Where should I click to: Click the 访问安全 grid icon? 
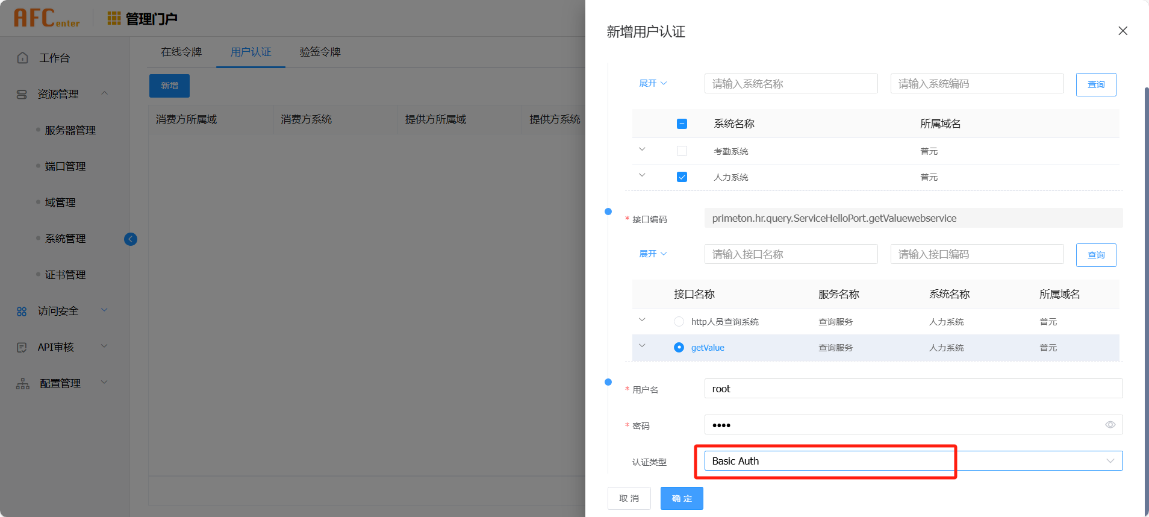(22, 312)
